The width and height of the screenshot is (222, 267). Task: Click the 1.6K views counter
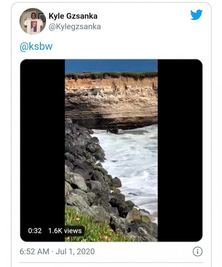click(65, 231)
